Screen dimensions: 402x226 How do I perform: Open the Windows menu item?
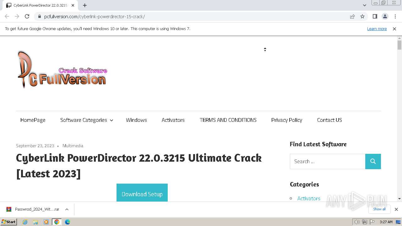136,120
